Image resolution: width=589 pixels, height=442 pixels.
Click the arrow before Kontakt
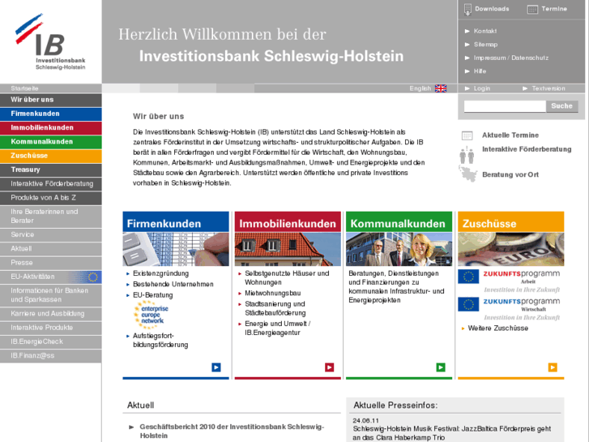(467, 31)
